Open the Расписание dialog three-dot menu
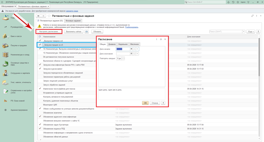 157,39
